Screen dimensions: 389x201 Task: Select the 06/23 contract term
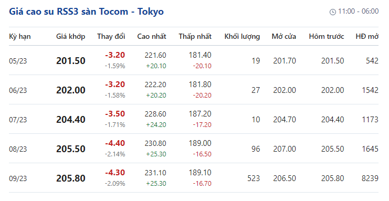(x=18, y=90)
